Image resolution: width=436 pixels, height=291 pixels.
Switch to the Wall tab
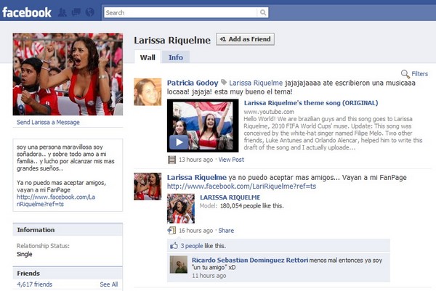(148, 57)
